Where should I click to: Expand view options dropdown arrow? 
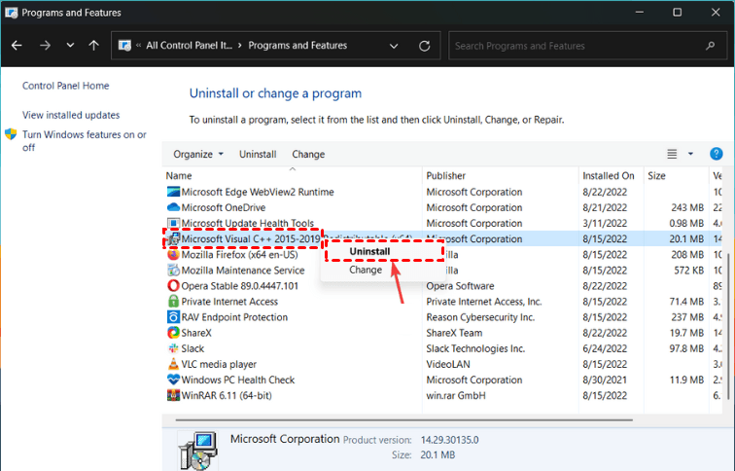click(691, 154)
